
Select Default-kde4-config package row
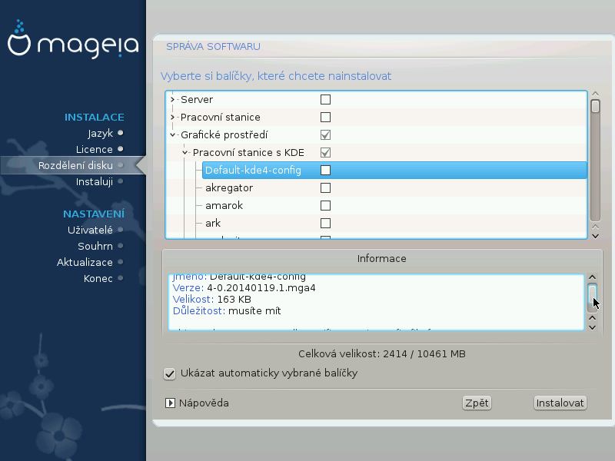[252, 171]
